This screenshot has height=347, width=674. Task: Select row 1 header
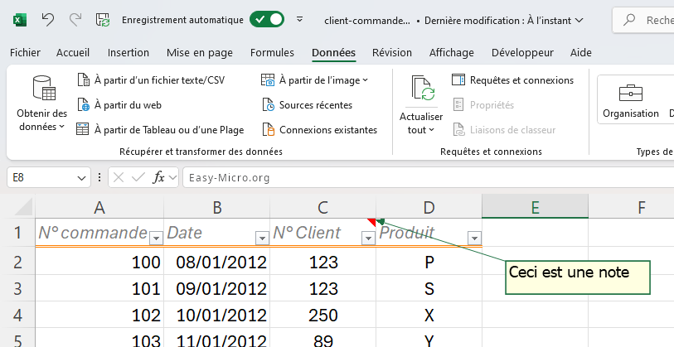[x=17, y=233]
